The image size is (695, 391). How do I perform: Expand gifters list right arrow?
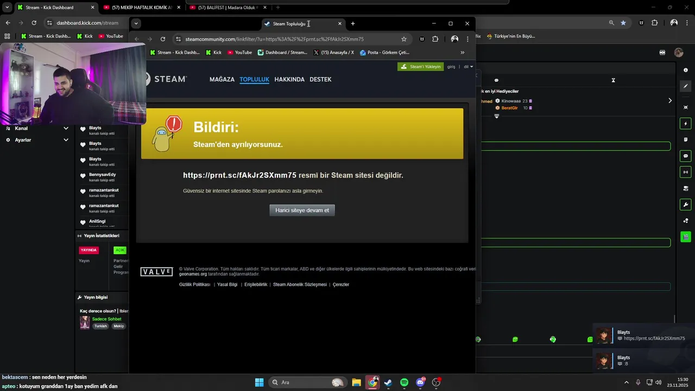(x=670, y=100)
